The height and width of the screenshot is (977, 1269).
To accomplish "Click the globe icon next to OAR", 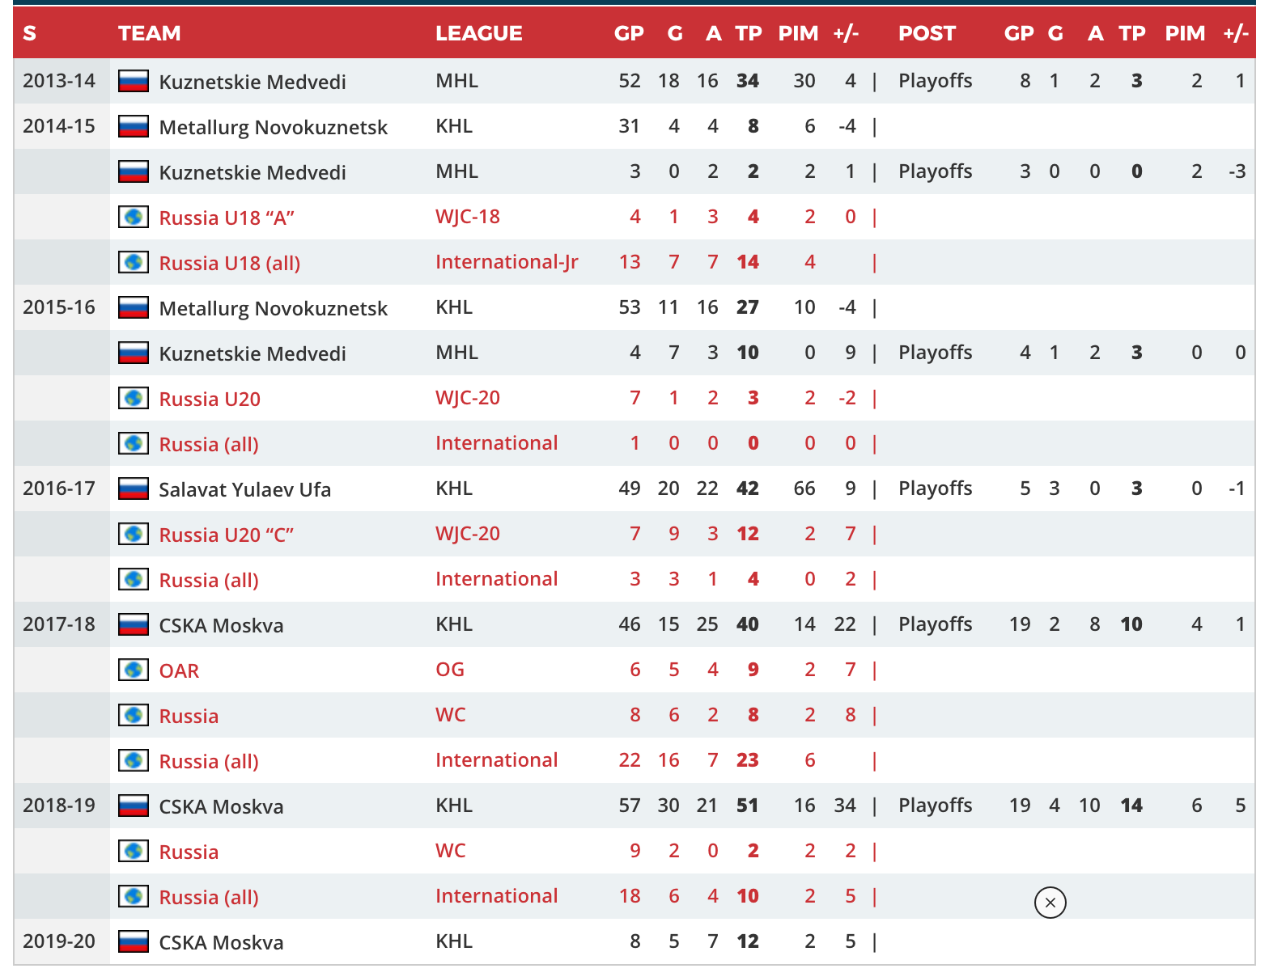I will 133,670.
